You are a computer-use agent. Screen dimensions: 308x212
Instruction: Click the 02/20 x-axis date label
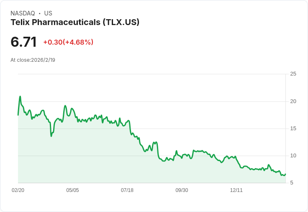18,190
